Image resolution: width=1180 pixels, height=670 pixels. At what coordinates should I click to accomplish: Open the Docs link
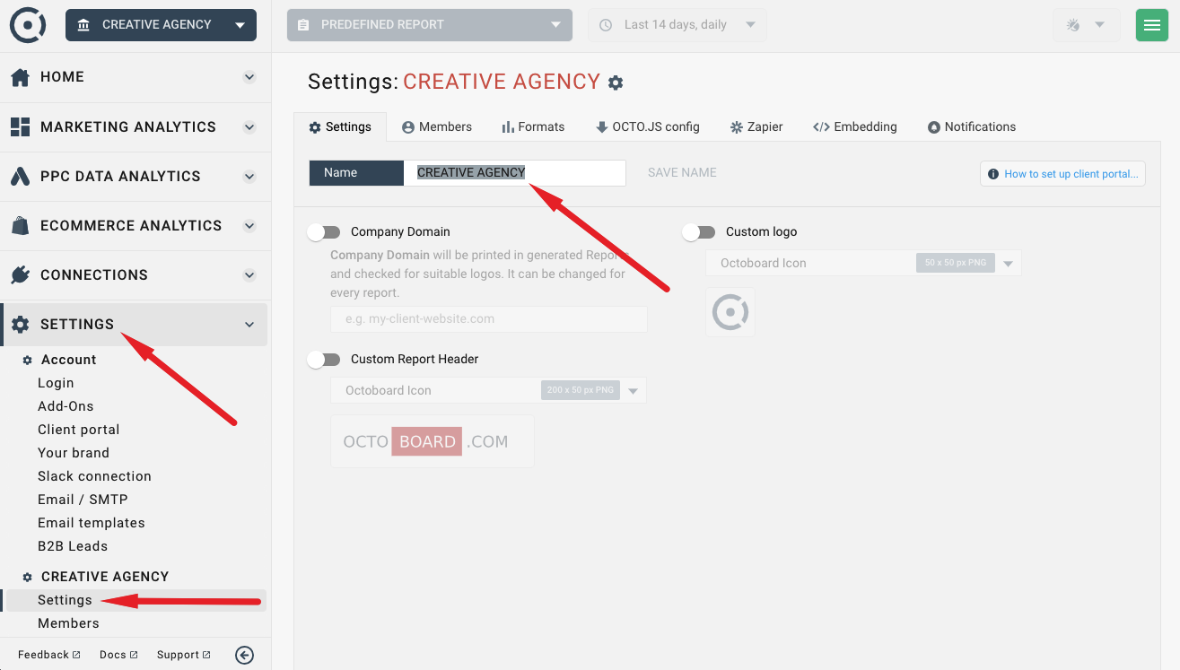pyautogui.click(x=118, y=655)
